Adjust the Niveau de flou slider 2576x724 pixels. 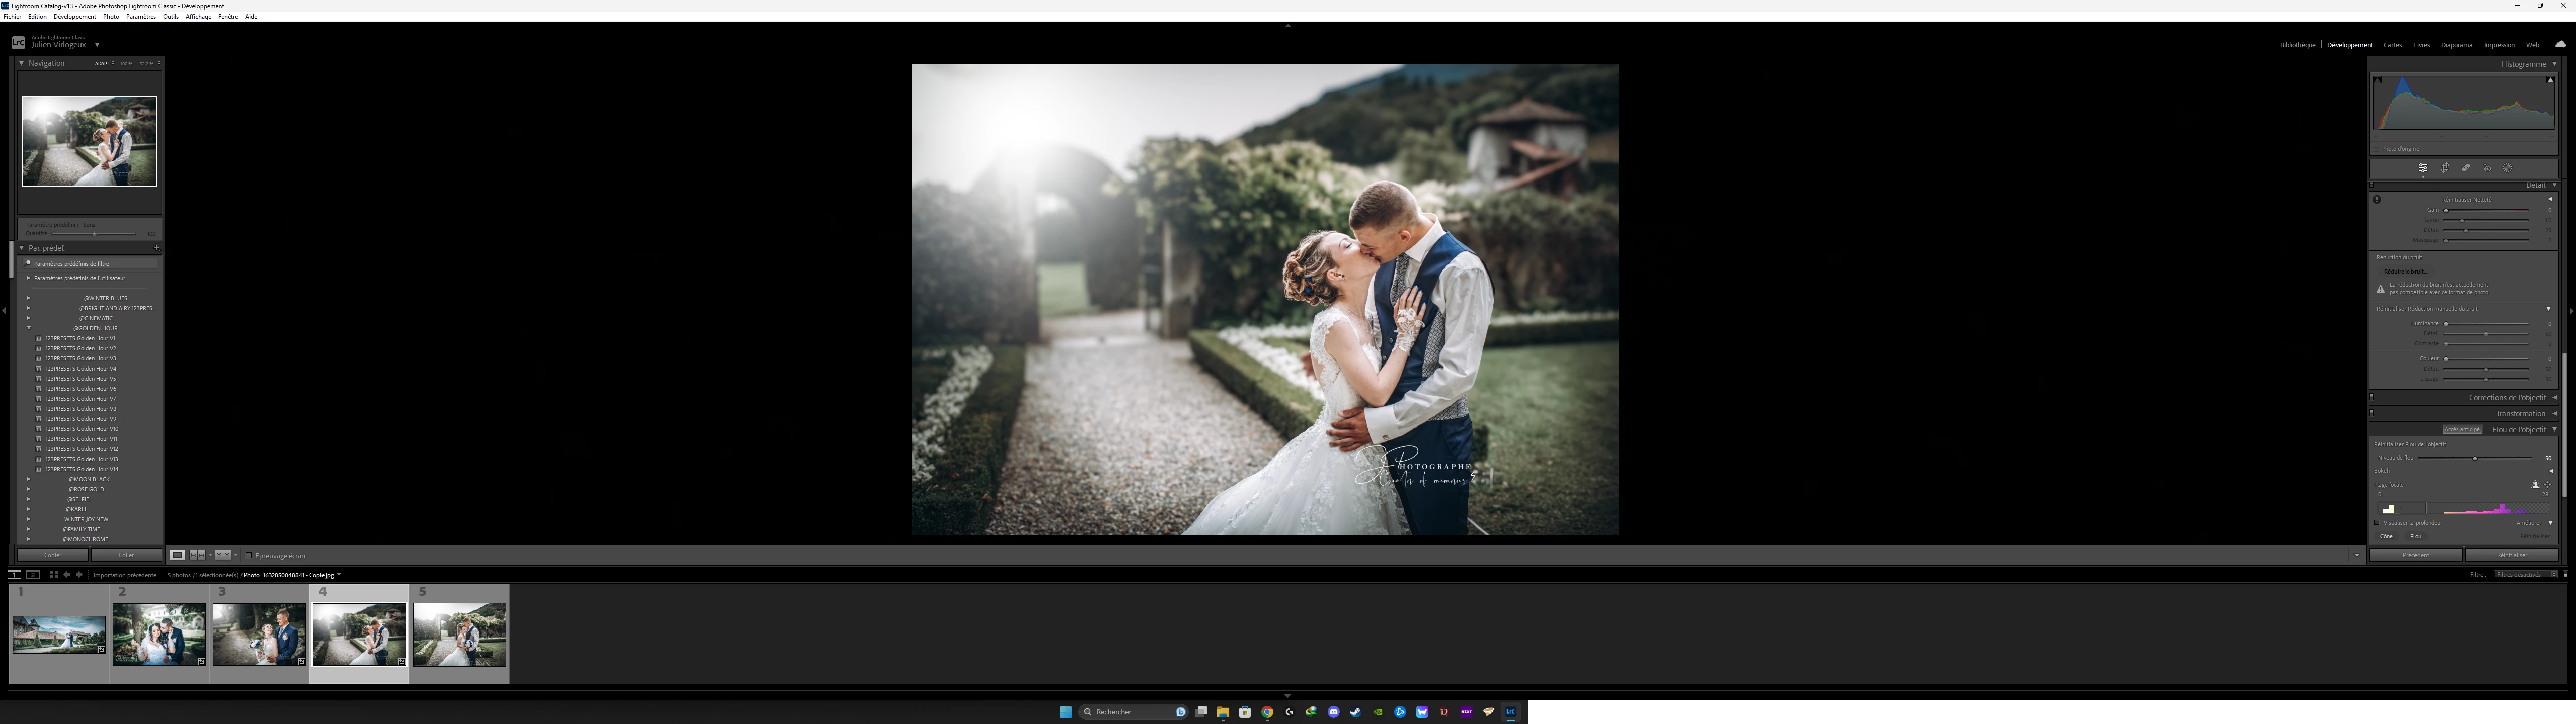pos(2475,458)
